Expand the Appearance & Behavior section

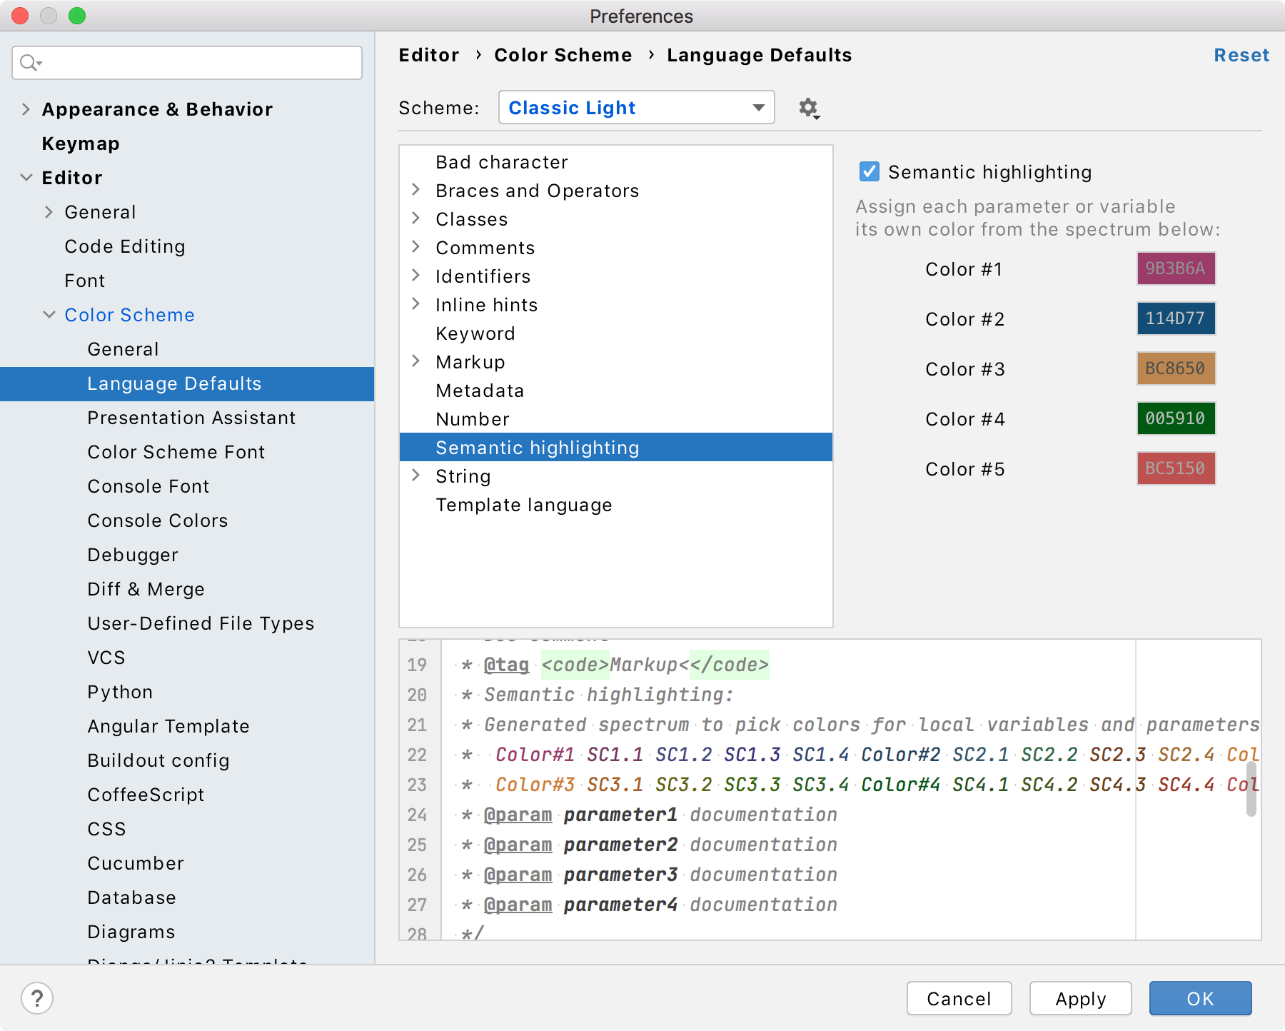point(26,109)
